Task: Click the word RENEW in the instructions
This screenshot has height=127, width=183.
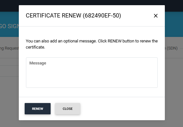Action: pyautogui.click(x=115, y=41)
